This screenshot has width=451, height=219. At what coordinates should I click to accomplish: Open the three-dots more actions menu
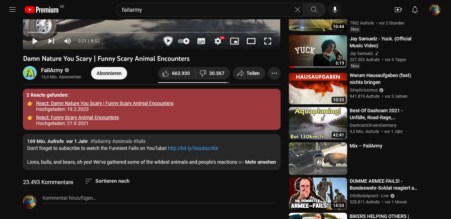(x=274, y=73)
